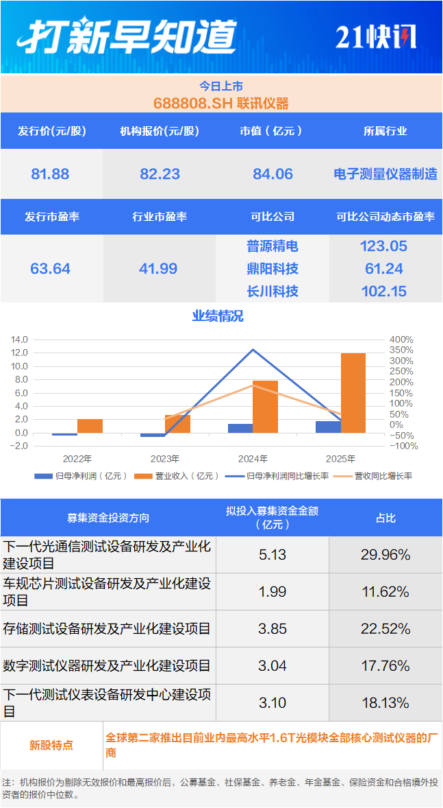The width and height of the screenshot is (443, 808).
Task: Click the industry value 电子测量仪器制造
Action: tap(385, 174)
